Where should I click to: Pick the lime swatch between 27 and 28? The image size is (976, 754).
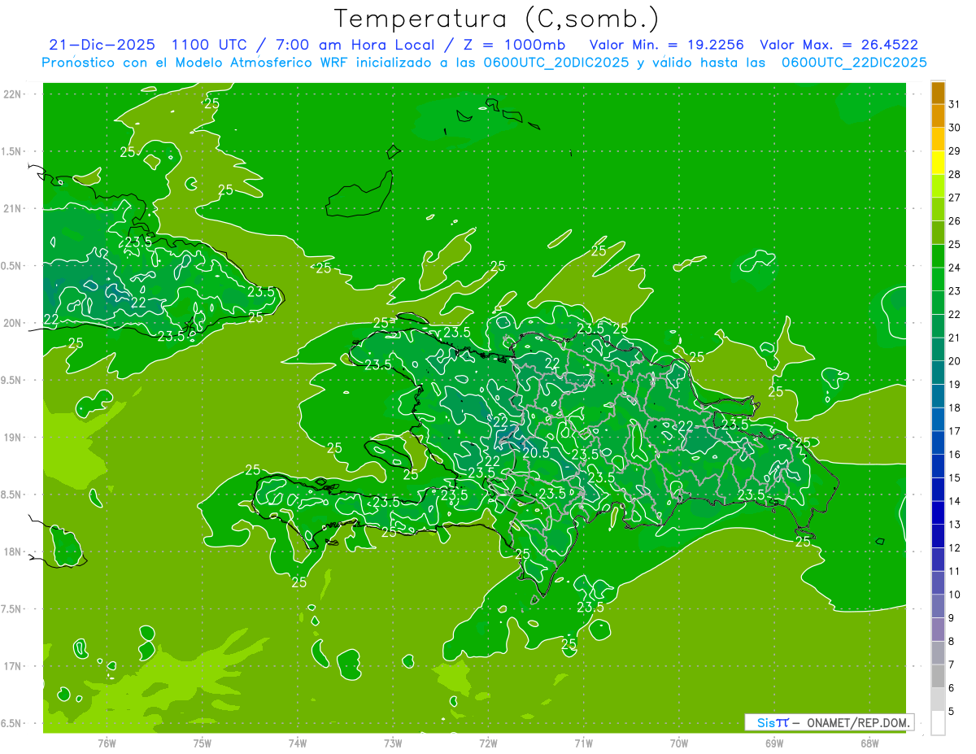pos(938,186)
